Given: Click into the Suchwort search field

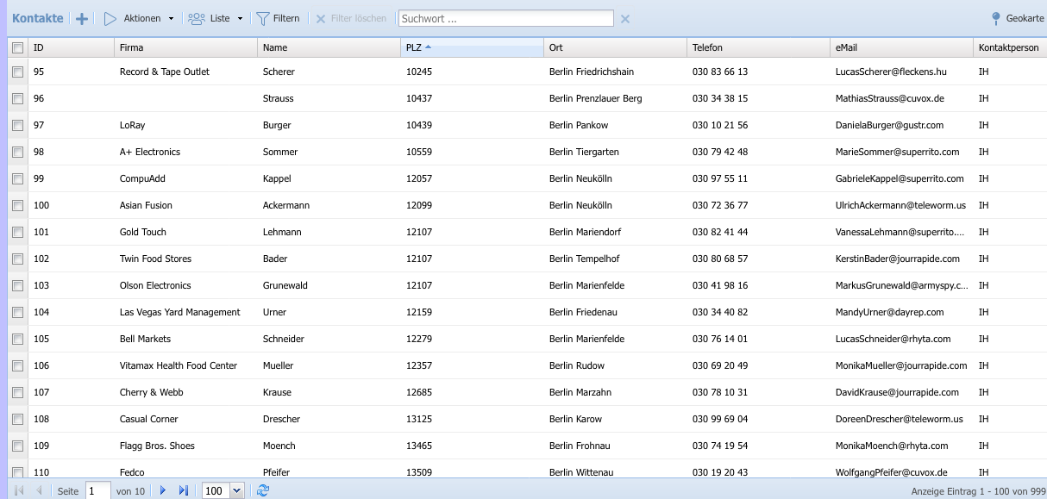Looking at the screenshot, I should click(505, 18).
